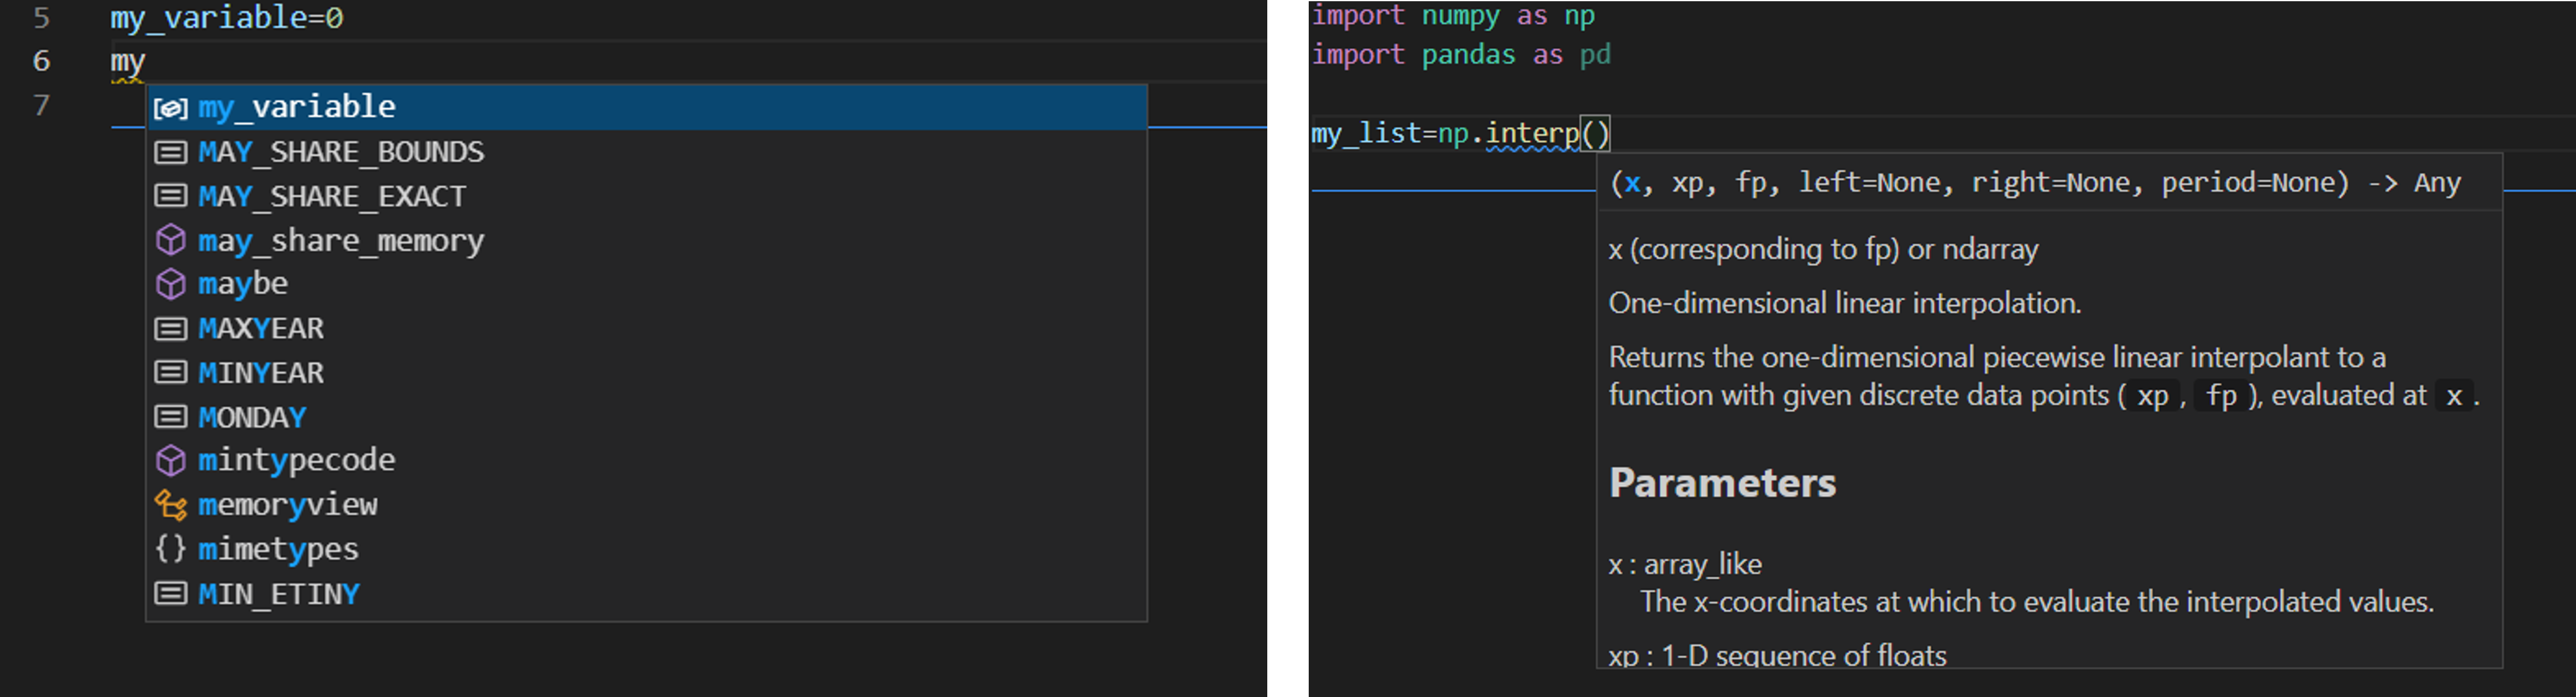Screen dimensions: 2576x697
Task: Click the constant icon next to MIN_ETINY
Action: click(x=170, y=594)
